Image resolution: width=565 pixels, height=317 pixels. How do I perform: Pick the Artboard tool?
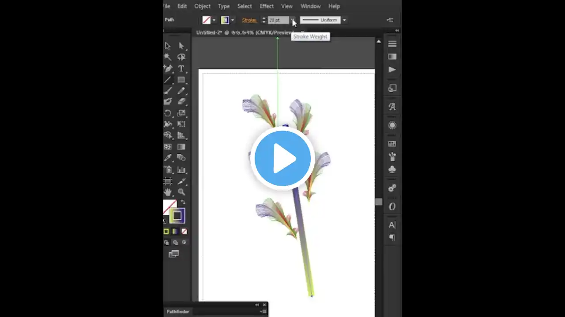point(168,181)
